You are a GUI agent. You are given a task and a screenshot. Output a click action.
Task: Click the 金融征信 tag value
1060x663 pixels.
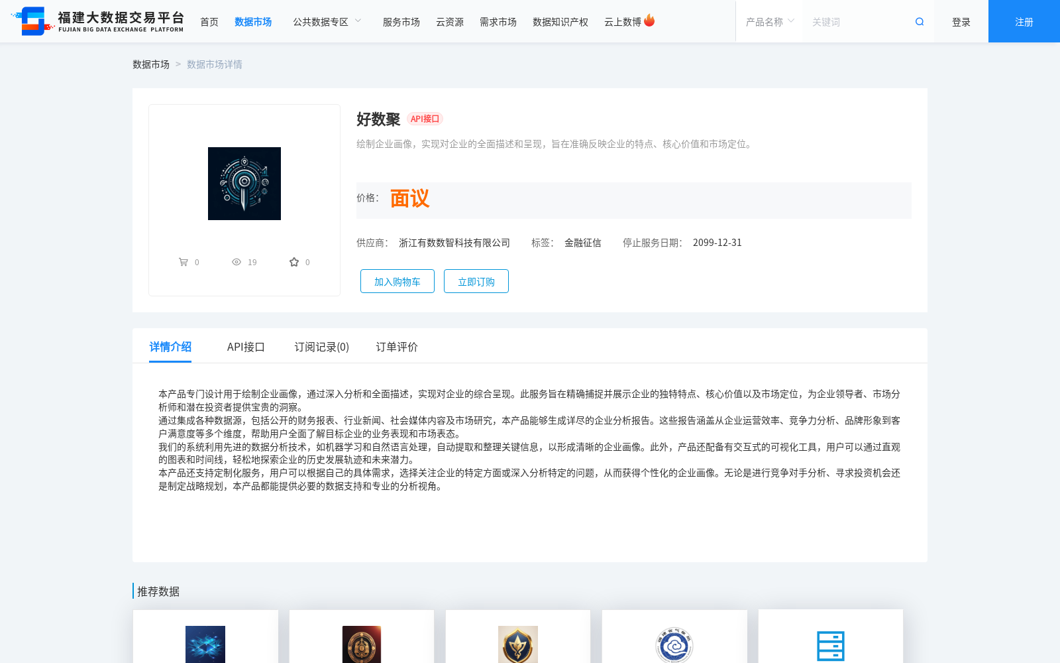583,243
